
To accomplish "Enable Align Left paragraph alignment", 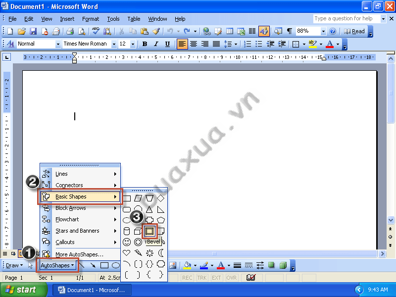I will (x=182, y=44).
